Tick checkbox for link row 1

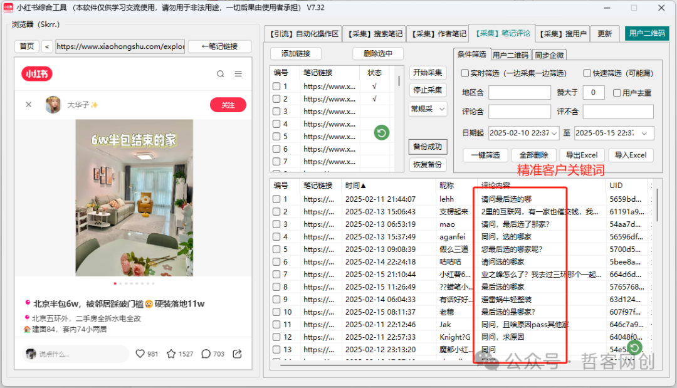[276, 87]
